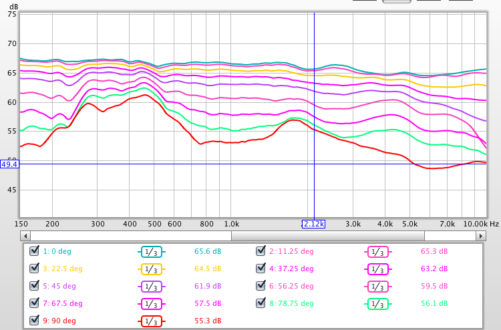Screen dimensions: 501x330
Task: Click the left arrow of the horizontal scrollbar
Action: pos(25,236)
